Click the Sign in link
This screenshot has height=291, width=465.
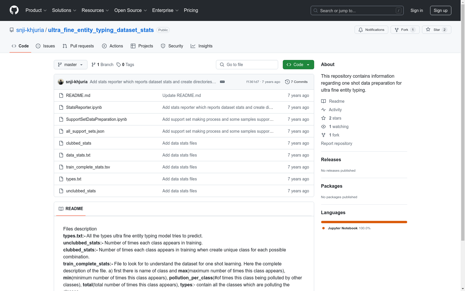tap(417, 10)
